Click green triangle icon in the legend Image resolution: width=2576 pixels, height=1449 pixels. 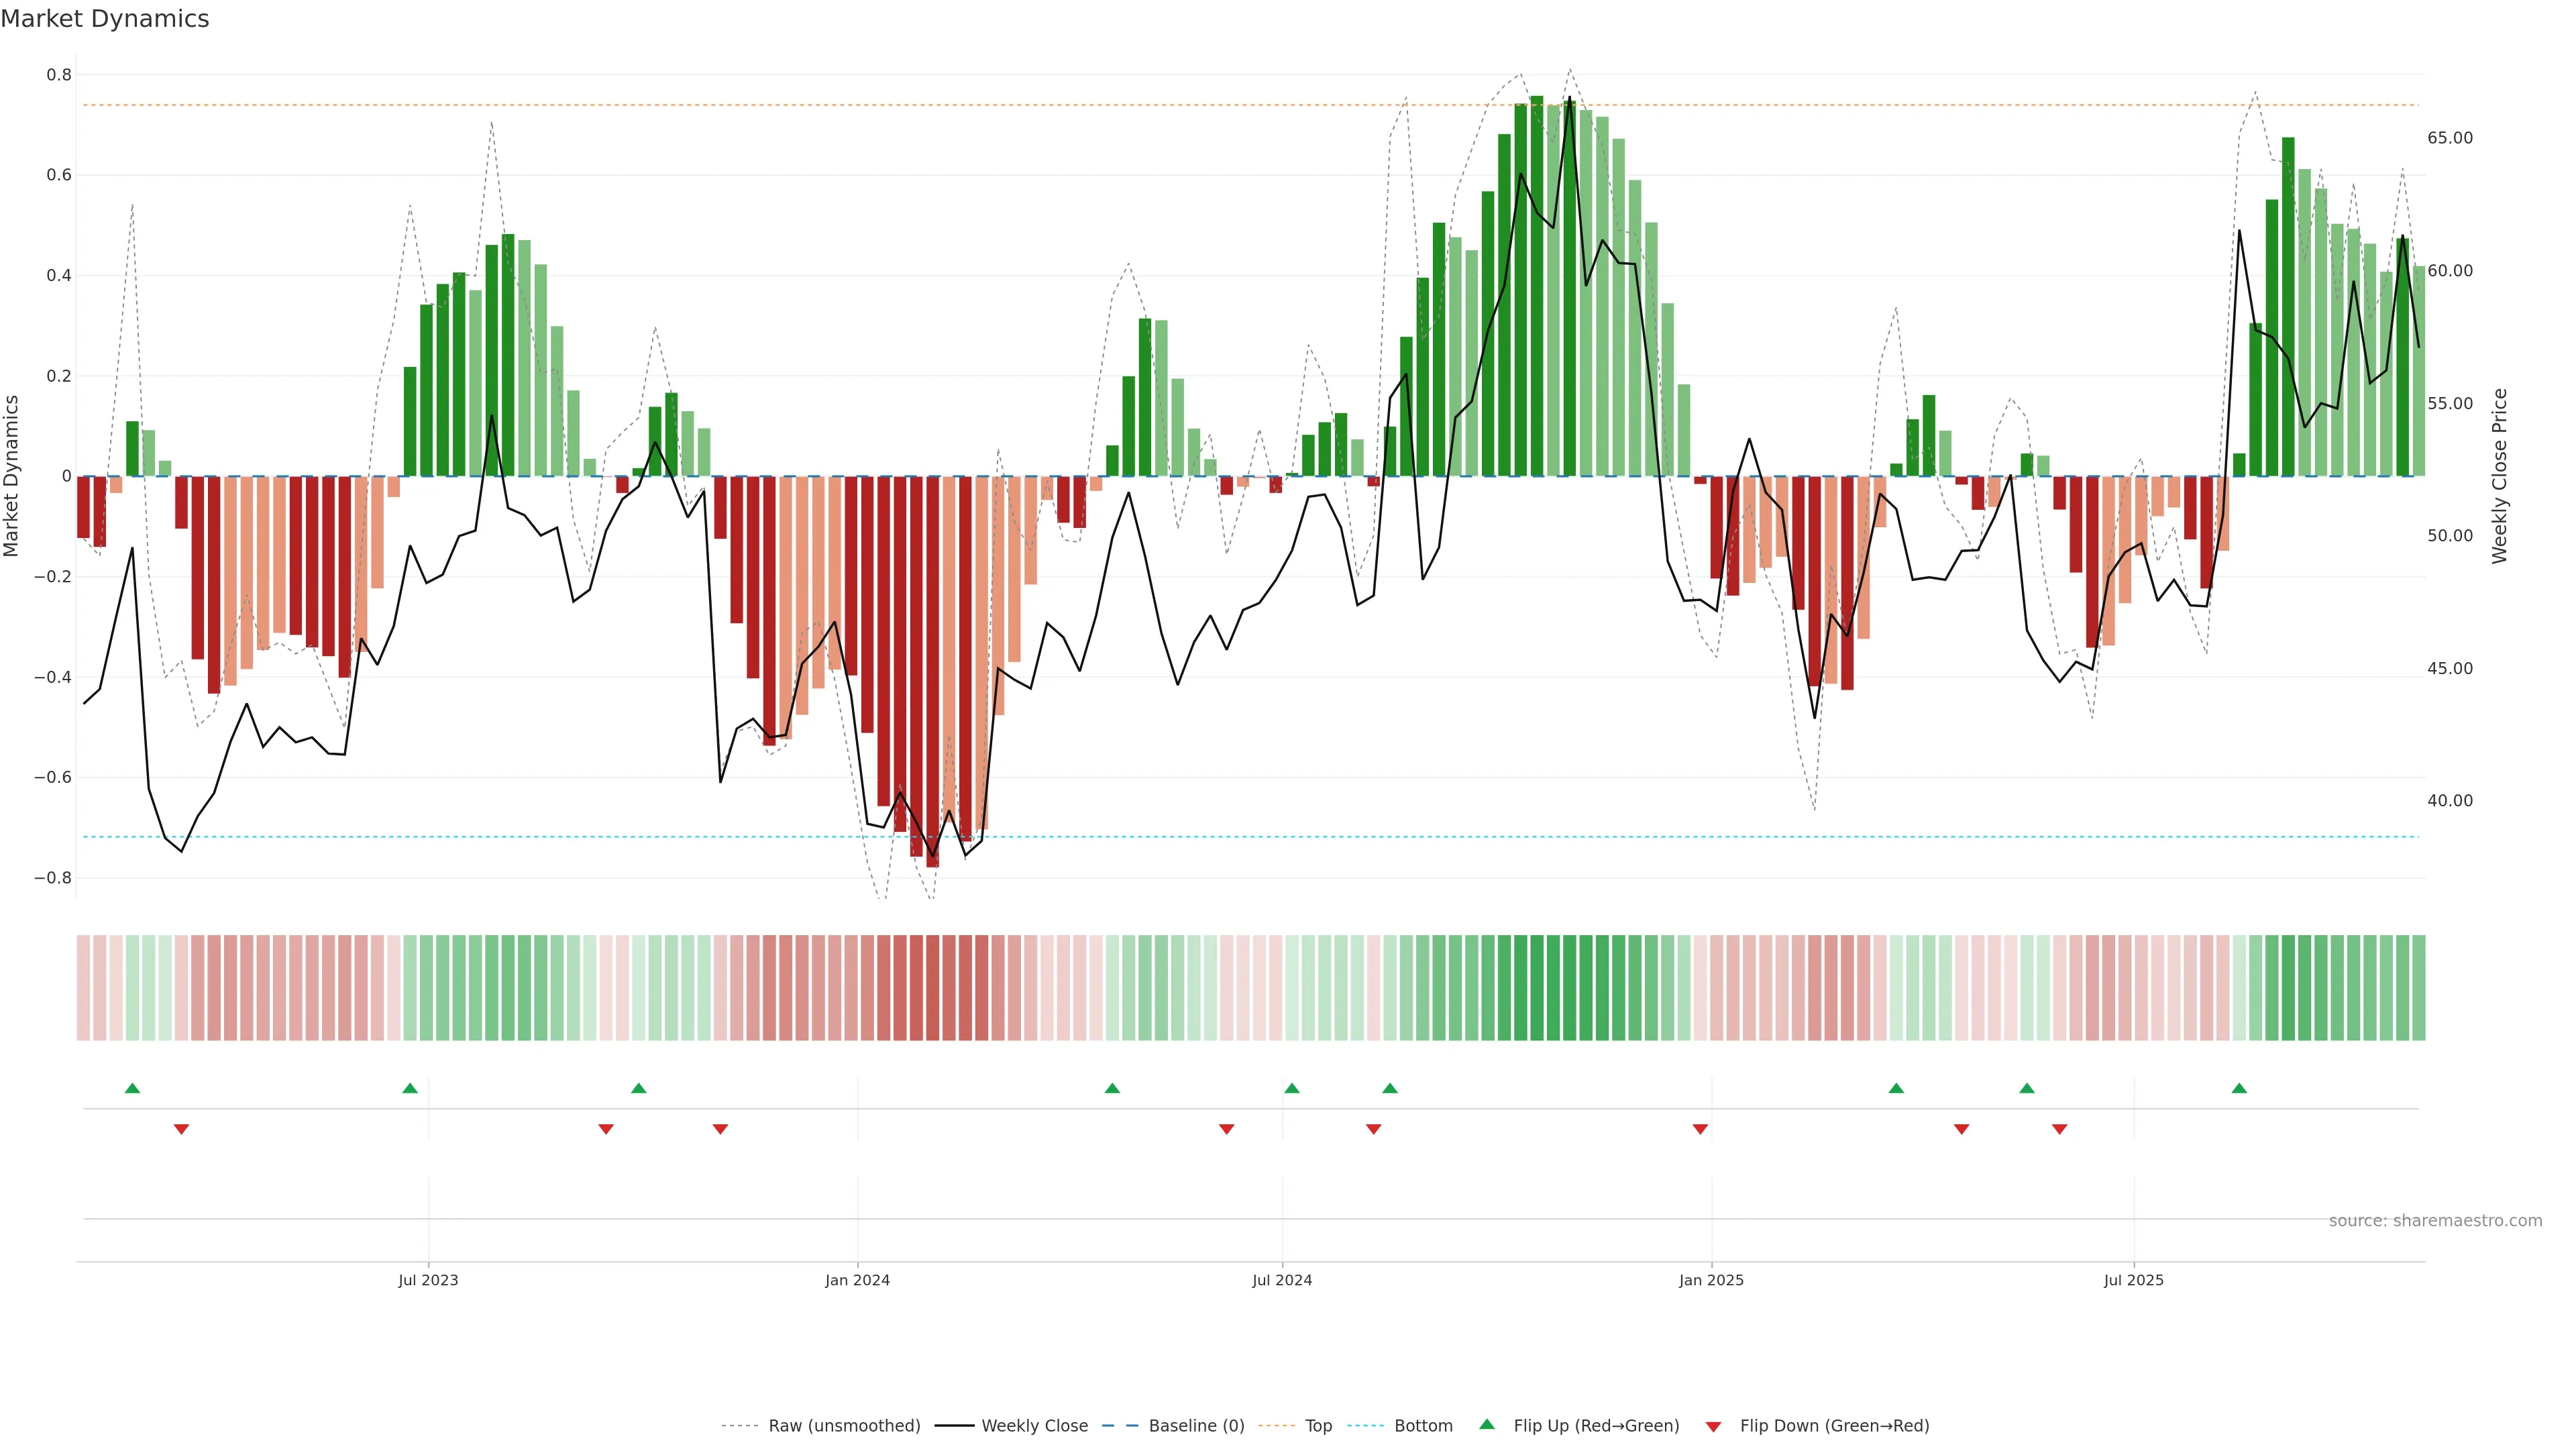[x=1487, y=1424]
